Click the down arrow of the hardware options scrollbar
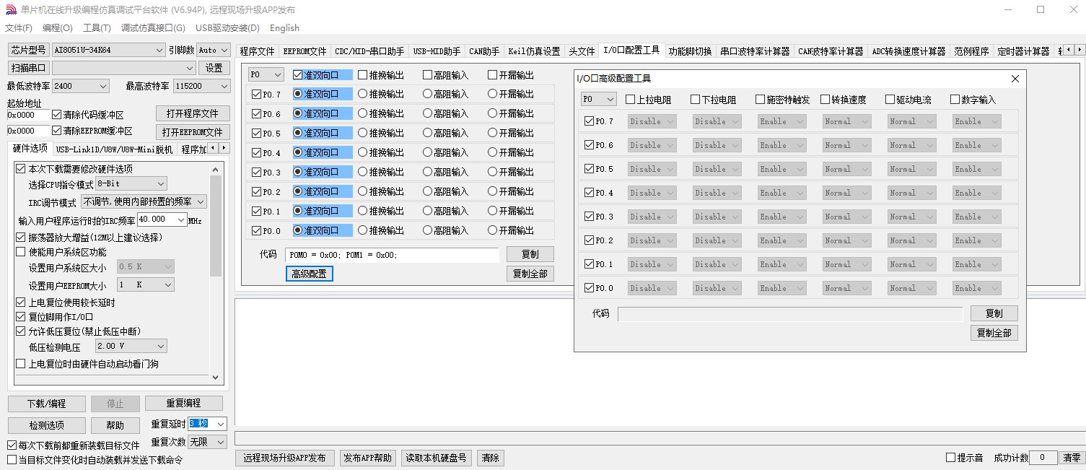This screenshot has height=470, width=1086. (215, 377)
